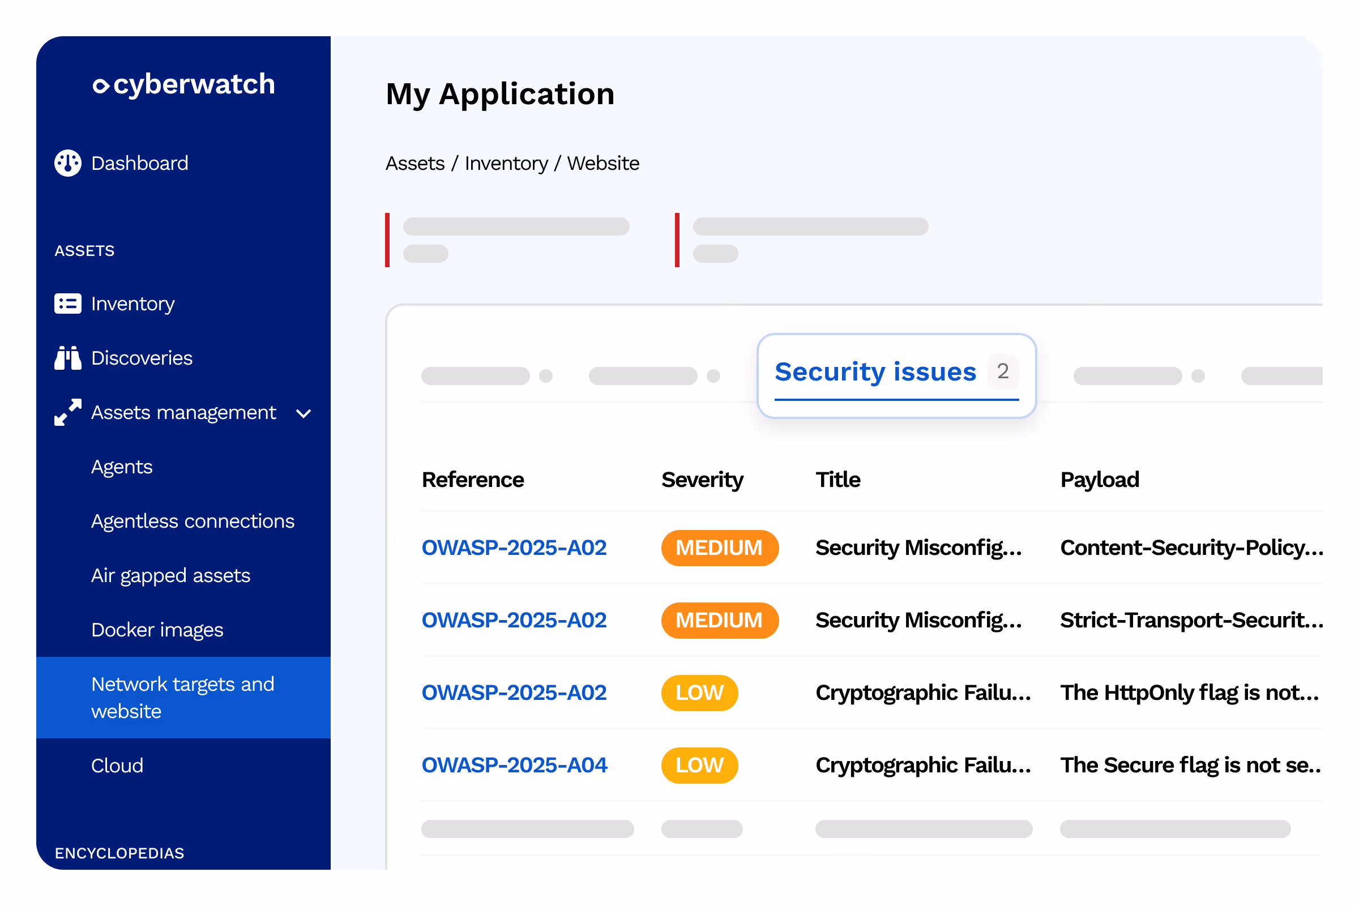Click the Security issues count badge
Viewport: 1359px width, 906px height.
click(x=1003, y=371)
